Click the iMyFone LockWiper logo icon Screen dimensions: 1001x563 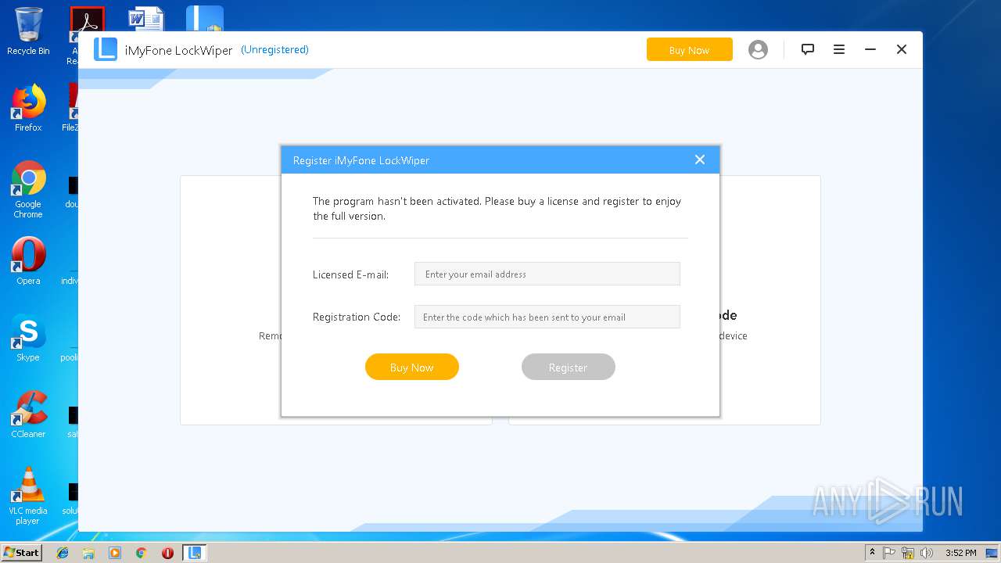point(106,49)
